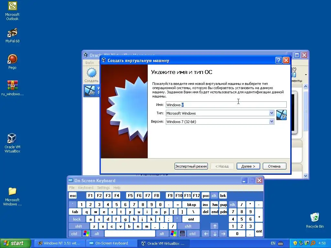Click the left Windows logo key on keyboard
This screenshot has height=248, width=331.
point(86,234)
